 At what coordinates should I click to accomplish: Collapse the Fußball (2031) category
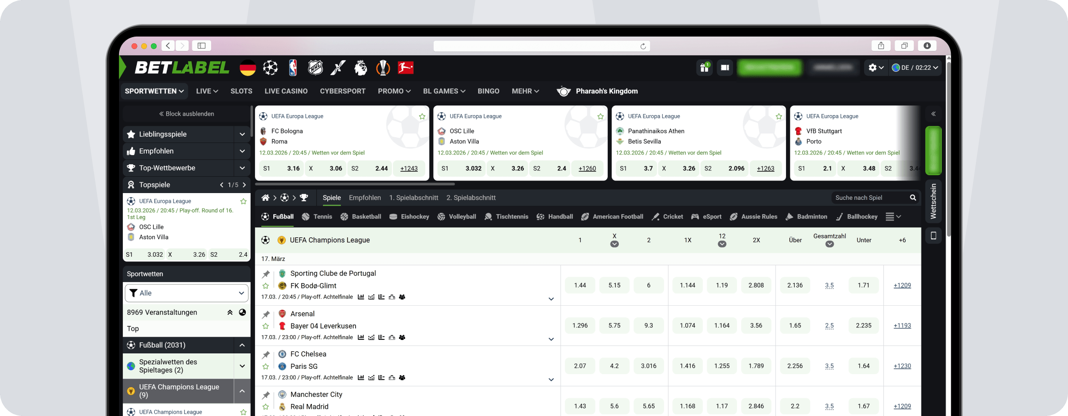pos(242,345)
